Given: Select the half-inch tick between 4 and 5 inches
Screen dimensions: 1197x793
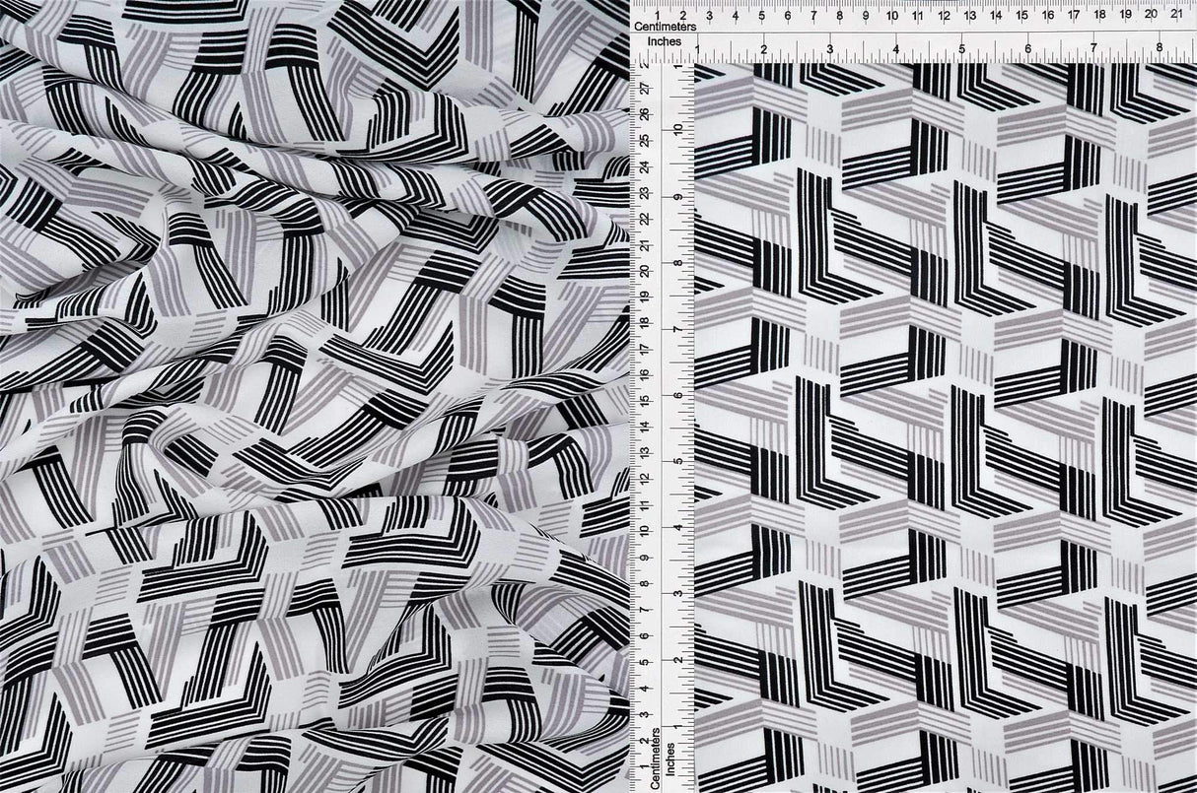Looking at the screenshot, I should [x=930, y=49].
